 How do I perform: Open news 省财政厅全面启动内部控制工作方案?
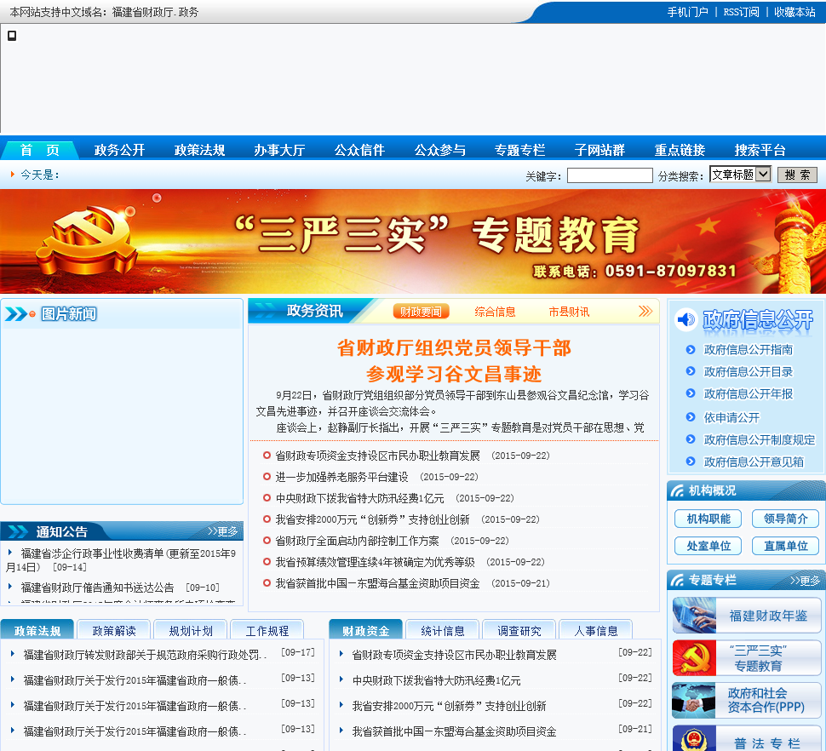pyautogui.click(x=357, y=541)
